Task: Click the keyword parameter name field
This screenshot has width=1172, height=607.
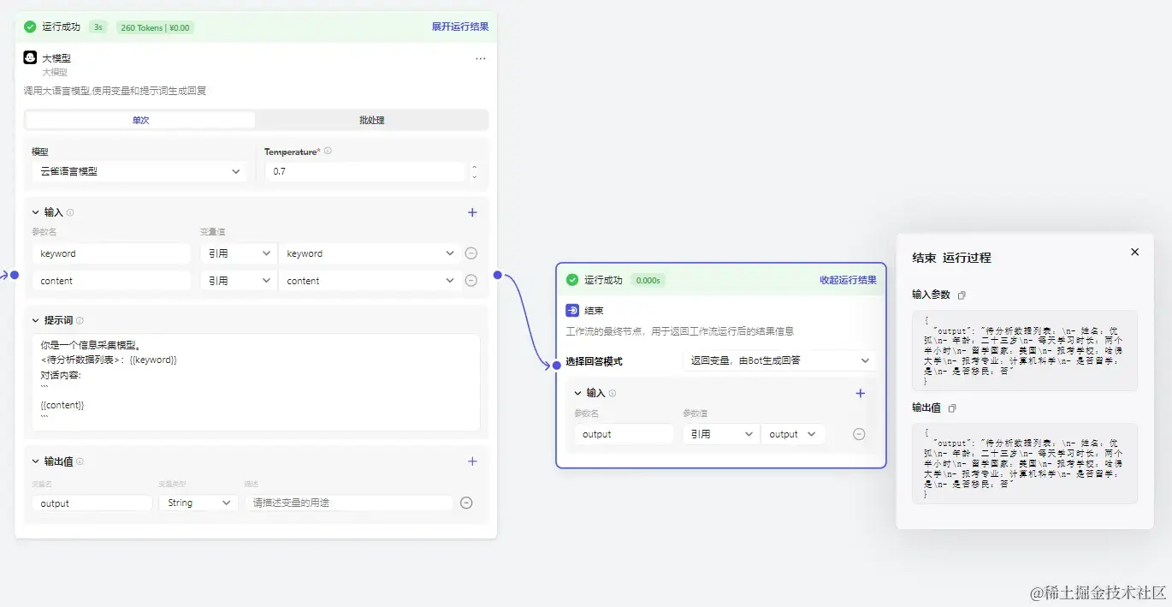Action: click(111, 253)
